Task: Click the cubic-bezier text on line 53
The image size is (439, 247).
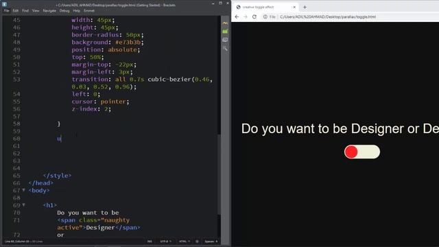Action: click(x=169, y=80)
